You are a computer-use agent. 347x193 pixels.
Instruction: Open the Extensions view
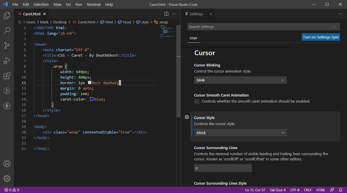(x=7, y=76)
